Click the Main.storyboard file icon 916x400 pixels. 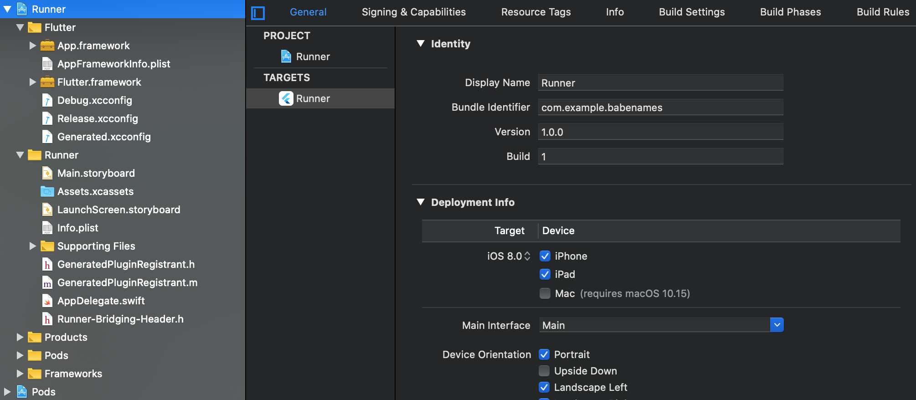[47, 173]
